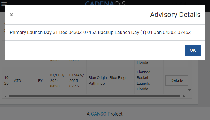Click the partially hidden Florida cell above

pos(142,62)
